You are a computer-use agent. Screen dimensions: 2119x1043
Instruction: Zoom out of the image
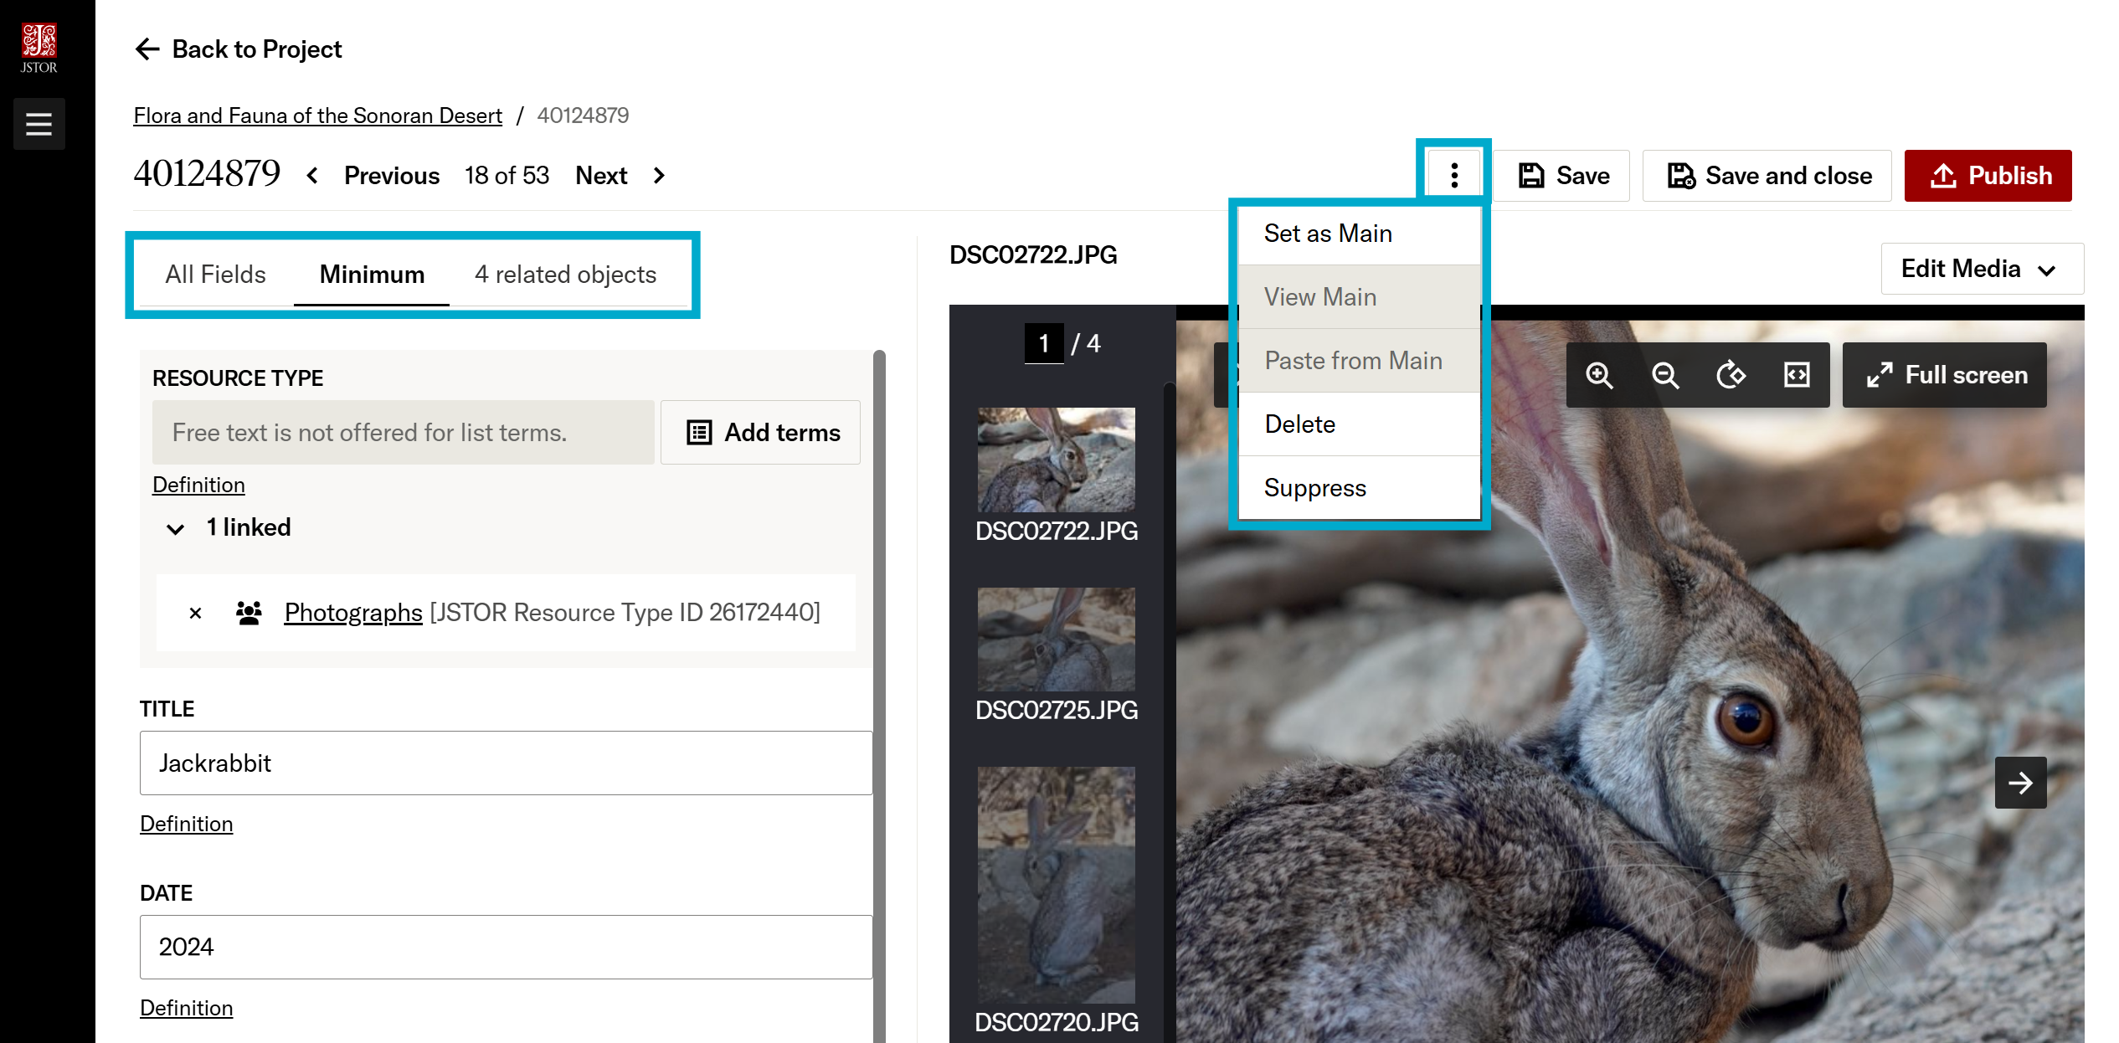tap(1665, 375)
